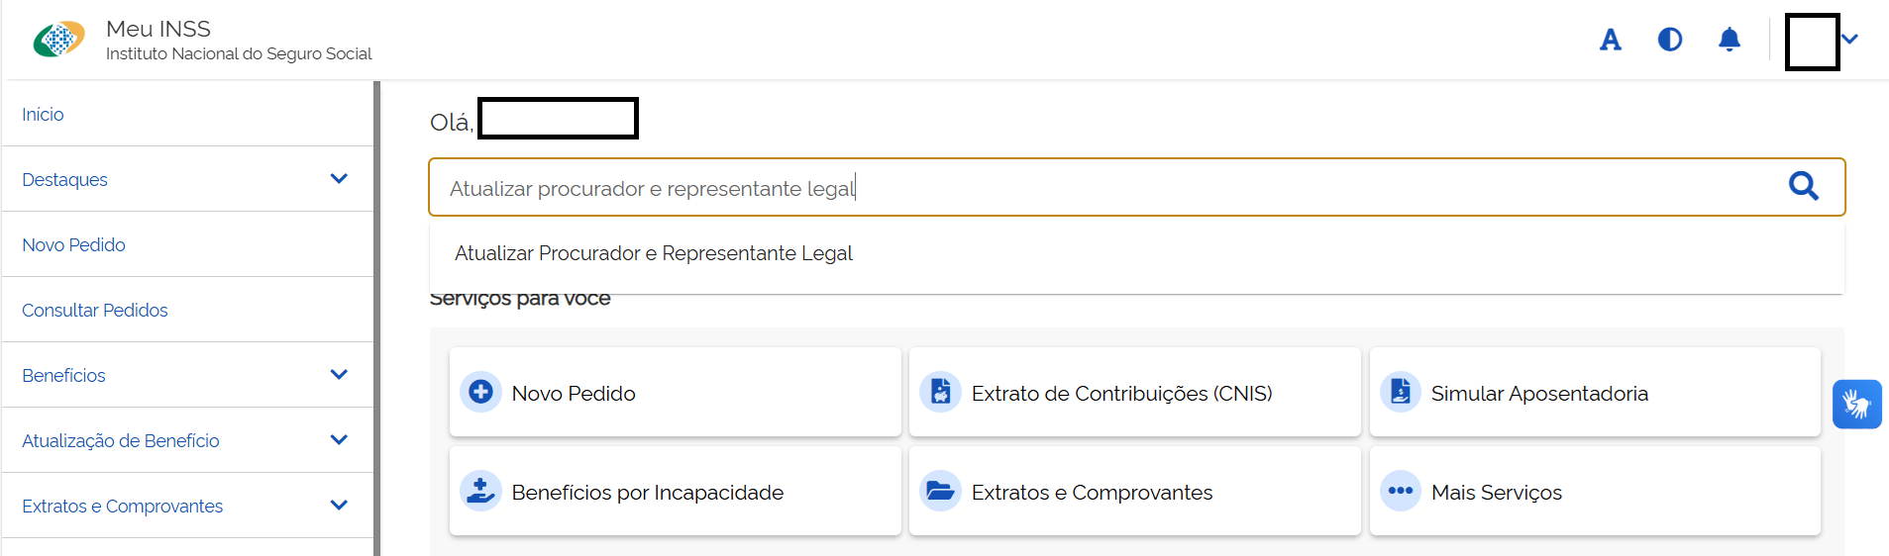Click inside the service search field
The image size is (1889, 556).
tap(1090, 188)
